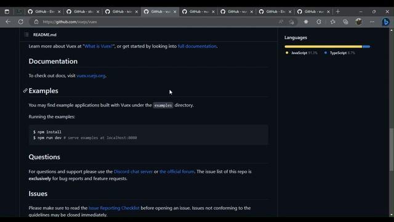Click GitHub favicon of the active vuex tab
This screenshot has width=394, height=222.
point(147,12)
